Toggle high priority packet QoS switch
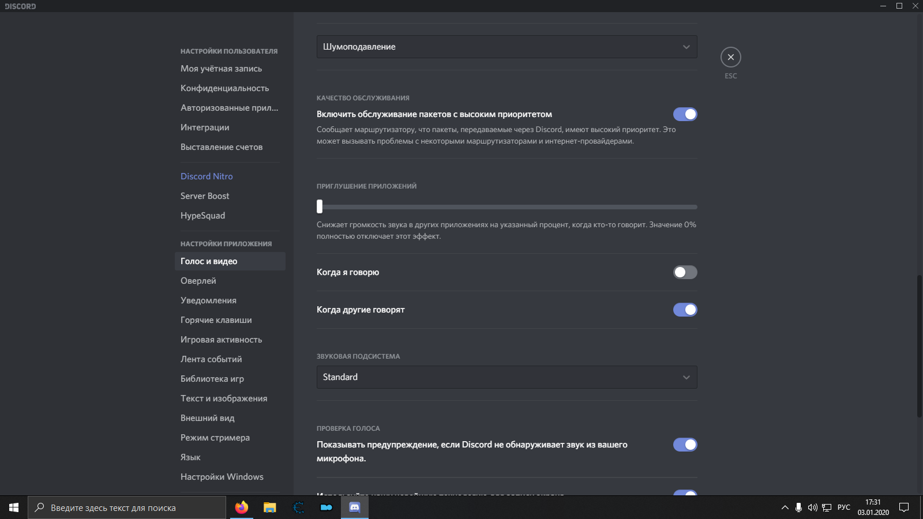The width and height of the screenshot is (923, 519). point(685,114)
